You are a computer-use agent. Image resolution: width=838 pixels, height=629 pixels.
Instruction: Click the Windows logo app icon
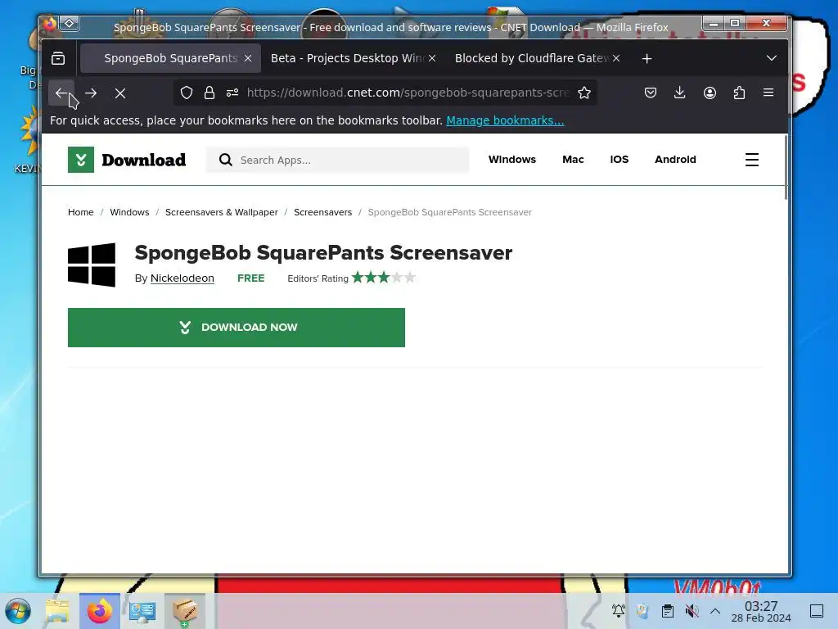[92, 265]
